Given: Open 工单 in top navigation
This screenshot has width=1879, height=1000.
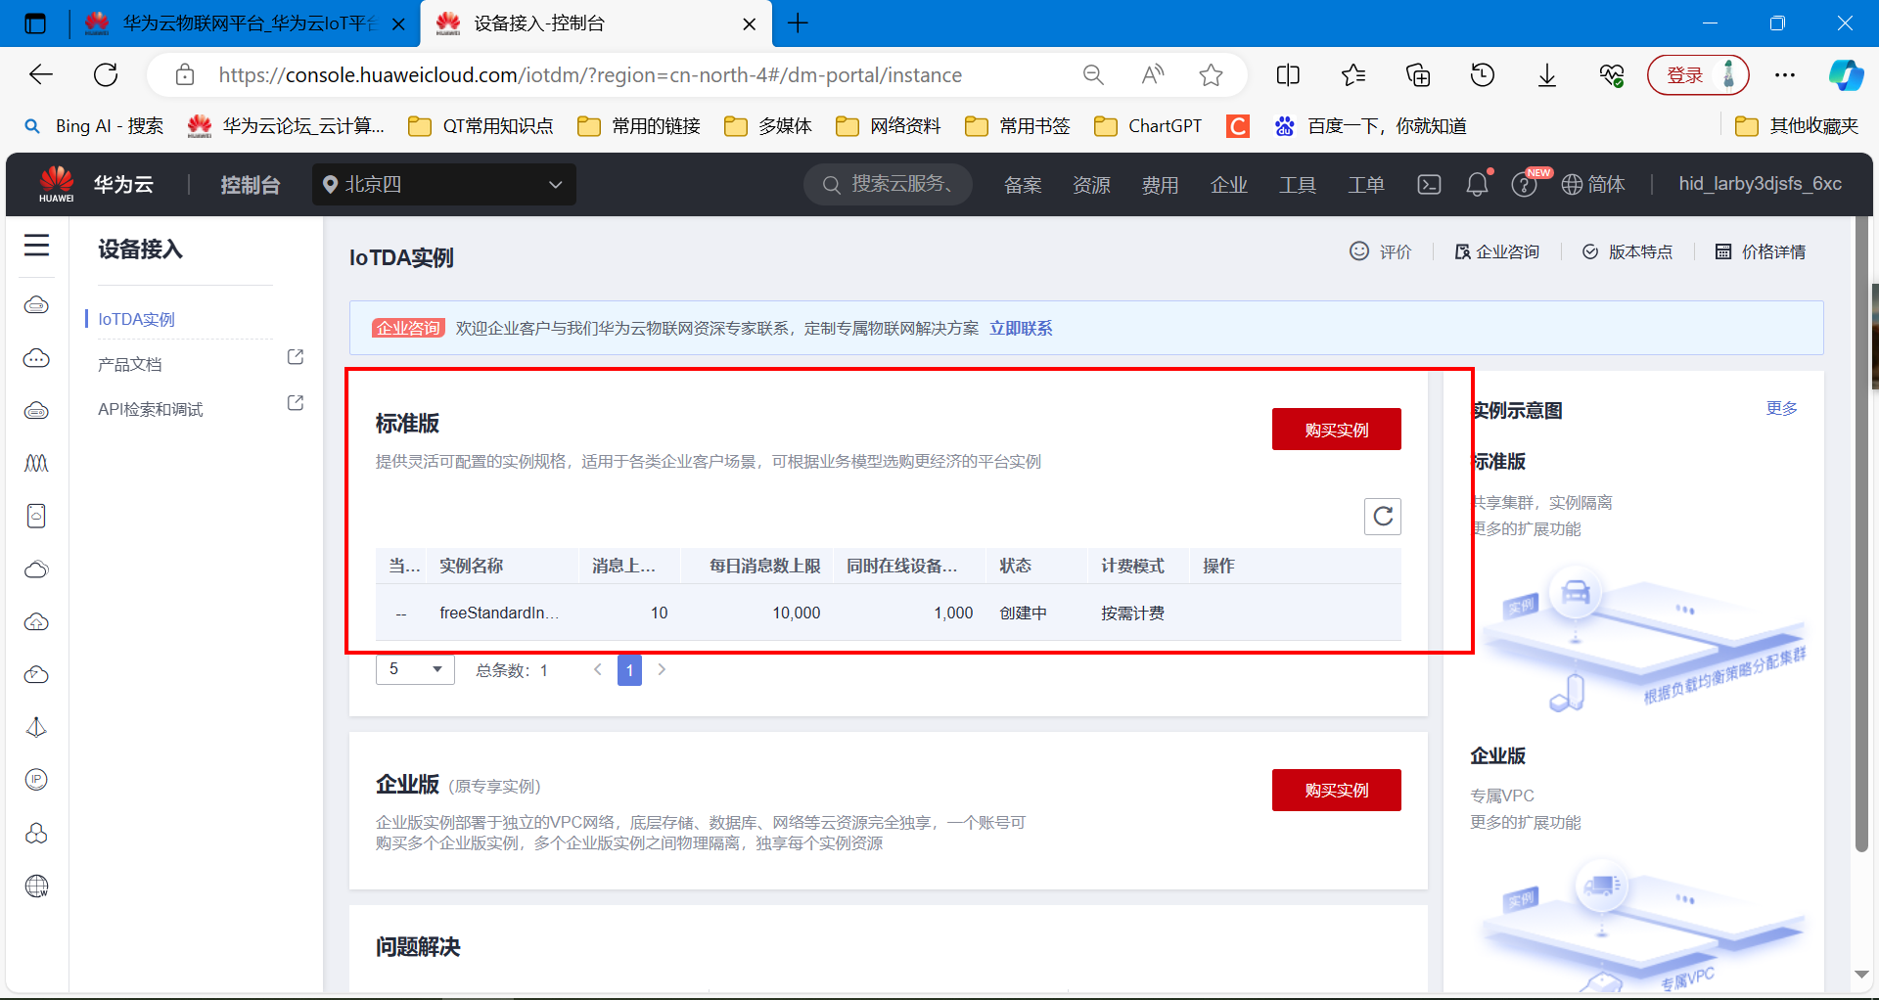Looking at the screenshot, I should [1366, 185].
